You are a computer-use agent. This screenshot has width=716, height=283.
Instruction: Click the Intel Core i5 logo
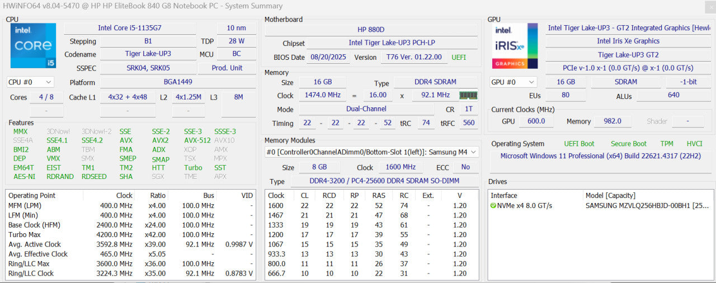pyautogui.click(x=34, y=46)
